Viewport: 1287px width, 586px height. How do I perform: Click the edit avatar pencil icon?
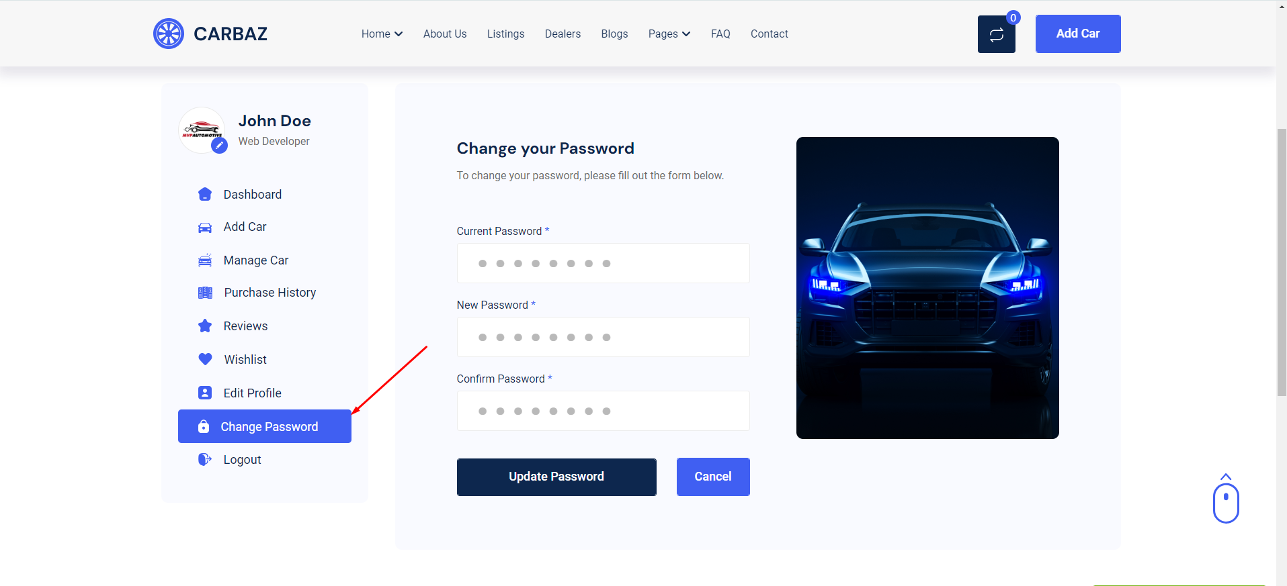click(x=219, y=145)
